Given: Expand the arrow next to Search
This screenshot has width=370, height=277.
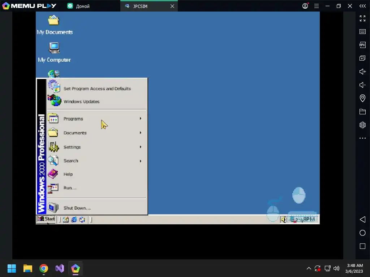Looking at the screenshot, I should (x=141, y=161).
